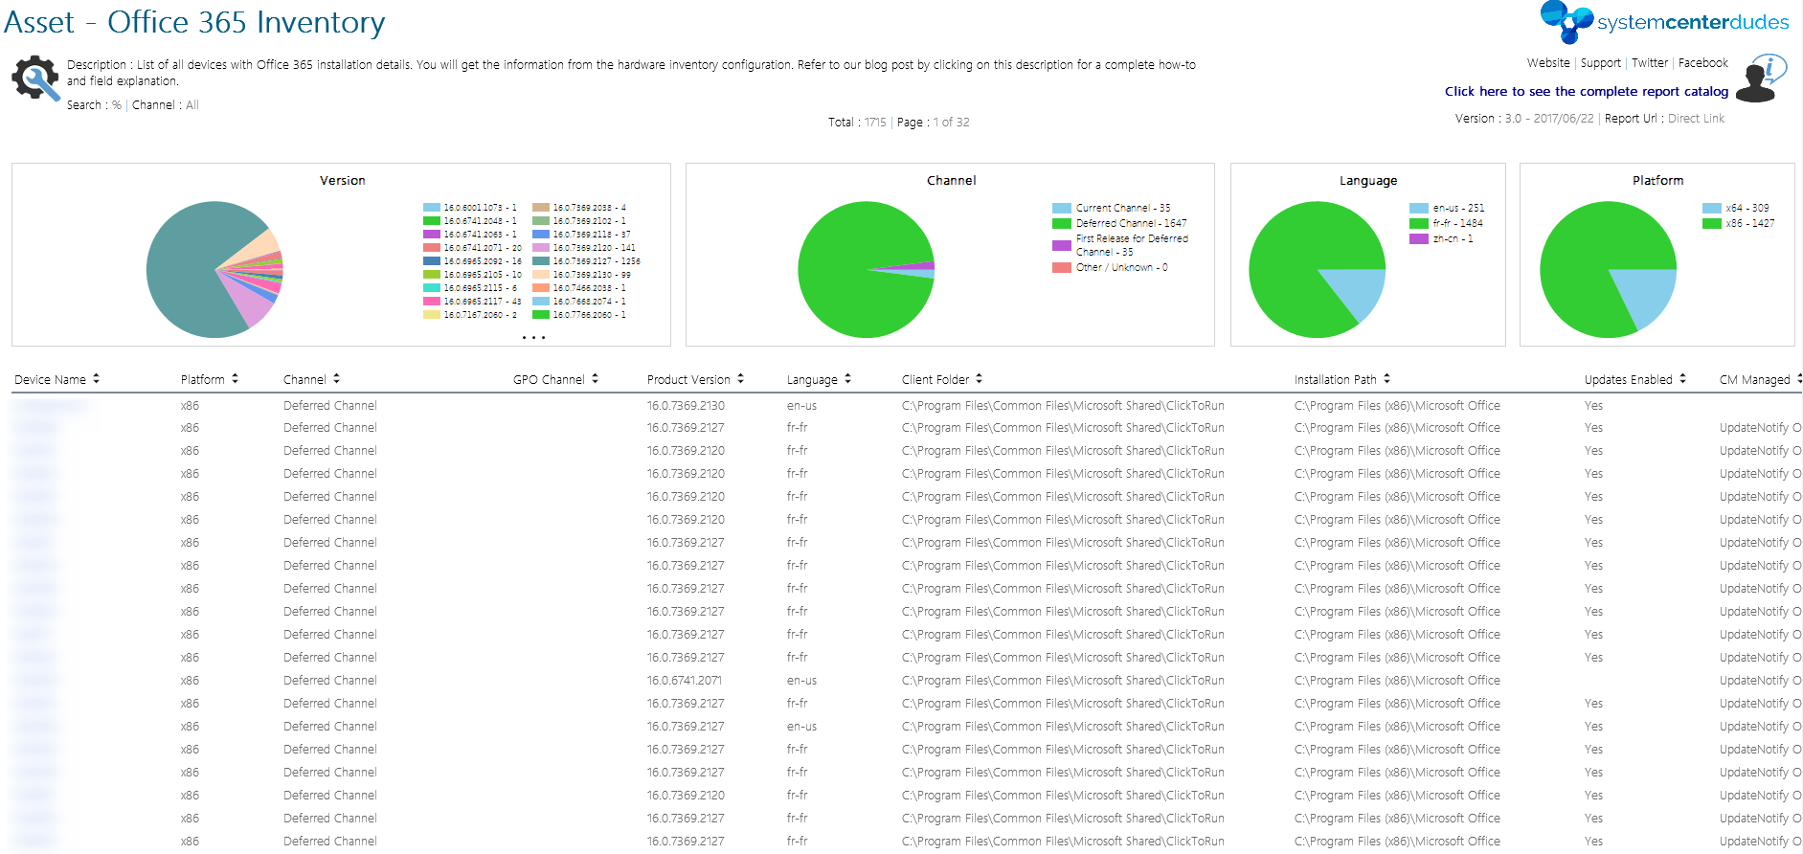Sort by Installation Path using arrow icon
The image size is (1803, 854).
[1386, 379]
